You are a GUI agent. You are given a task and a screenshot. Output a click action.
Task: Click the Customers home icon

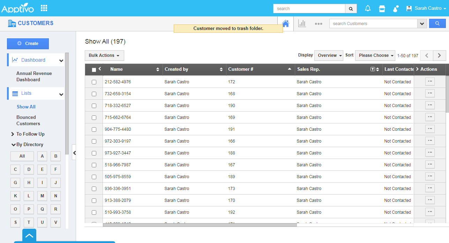point(285,23)
